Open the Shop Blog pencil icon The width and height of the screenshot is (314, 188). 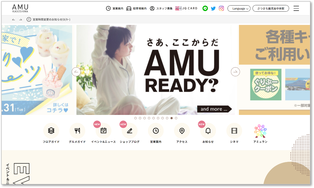129,131
